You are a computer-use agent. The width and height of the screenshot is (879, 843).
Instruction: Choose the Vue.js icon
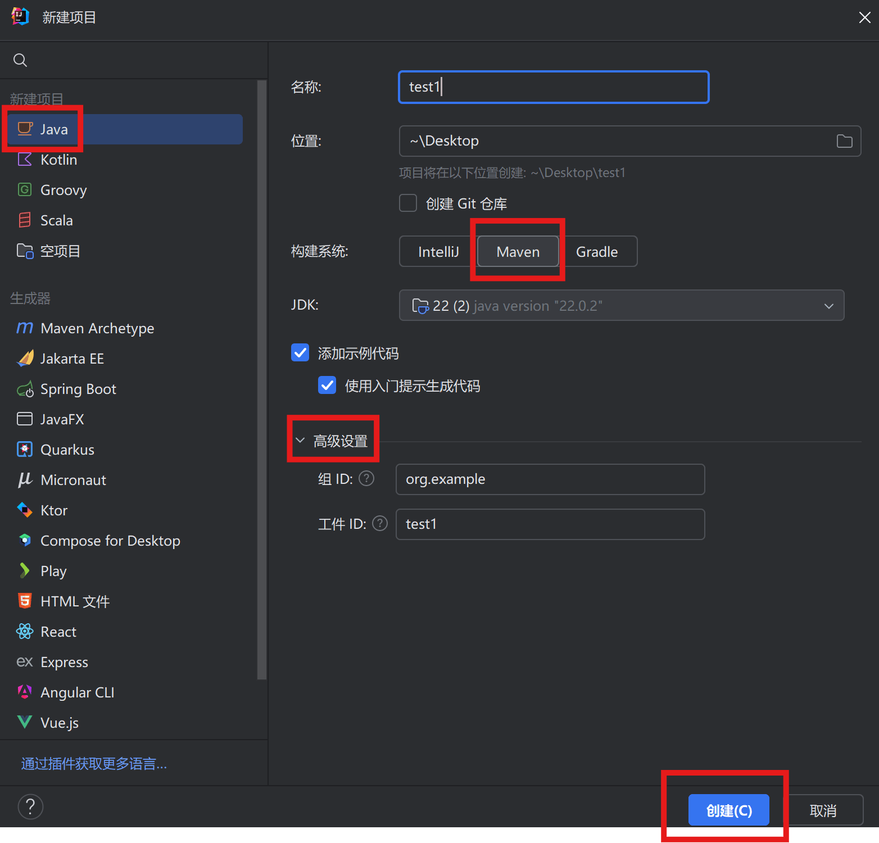[25, 722]
